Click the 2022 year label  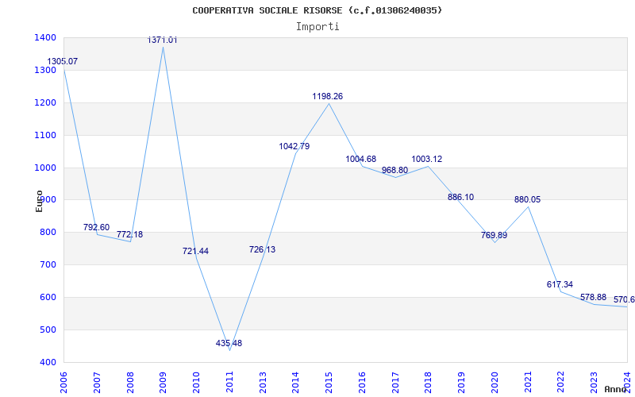[x=561, y=383]
